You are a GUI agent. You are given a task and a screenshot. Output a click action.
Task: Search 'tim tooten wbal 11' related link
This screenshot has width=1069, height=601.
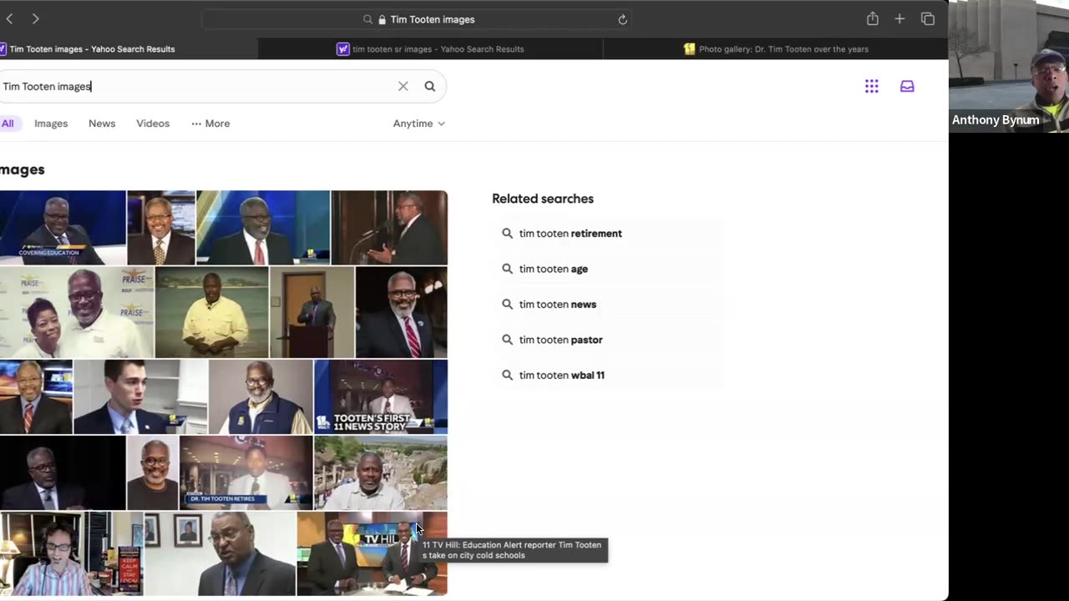[x=562, y=376]
